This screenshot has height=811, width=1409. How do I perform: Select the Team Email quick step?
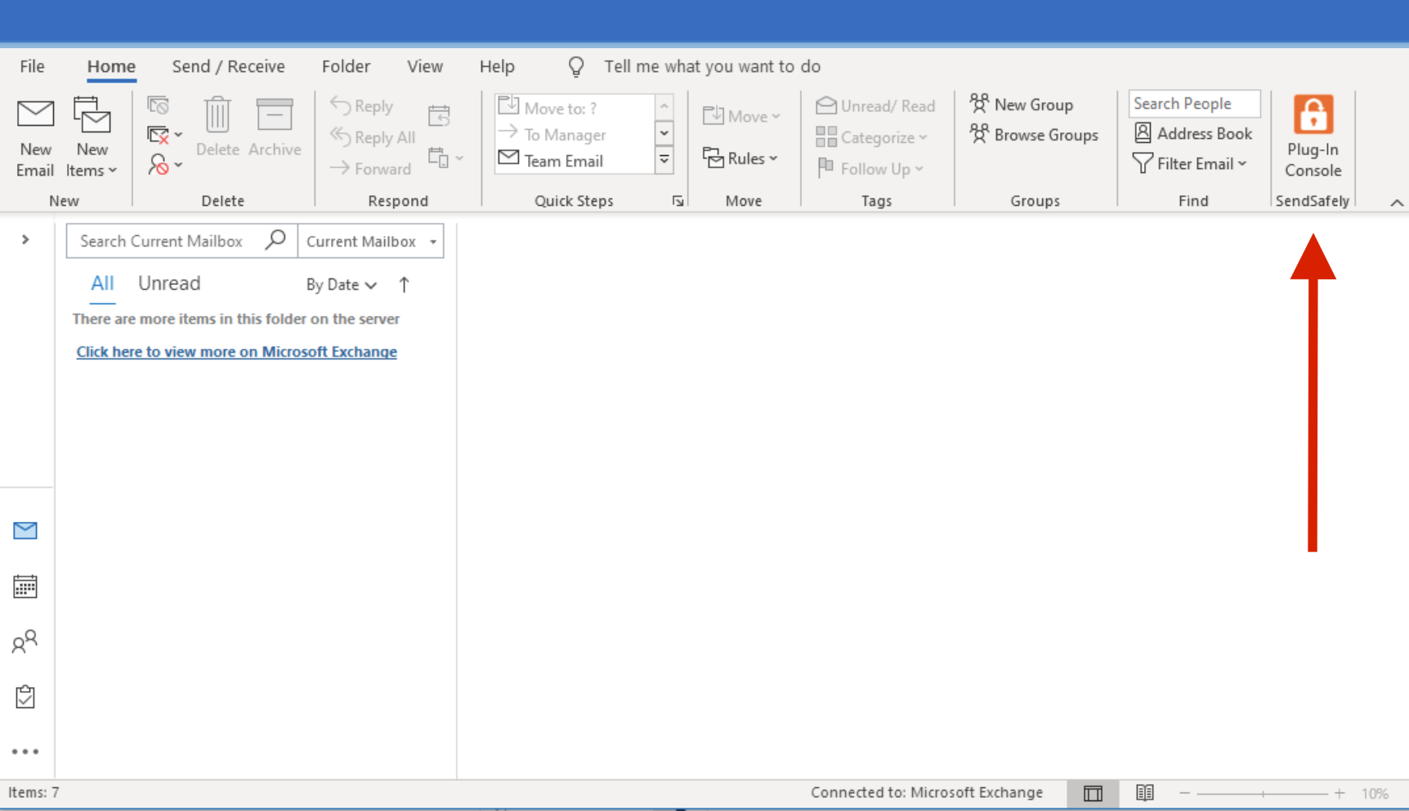click(x=574, y=160)
